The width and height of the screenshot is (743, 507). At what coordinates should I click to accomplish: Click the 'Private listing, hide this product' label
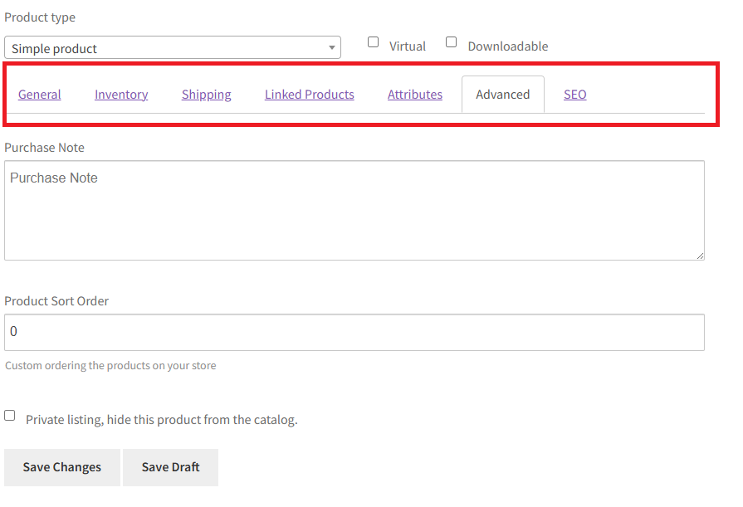(162, 420)
